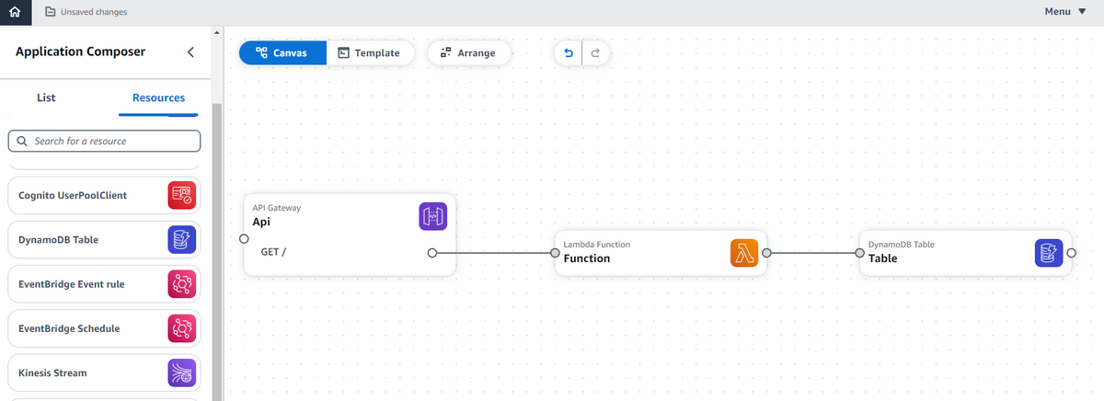Click the DynamoDB Table icon in Resources list

(182, 239)
